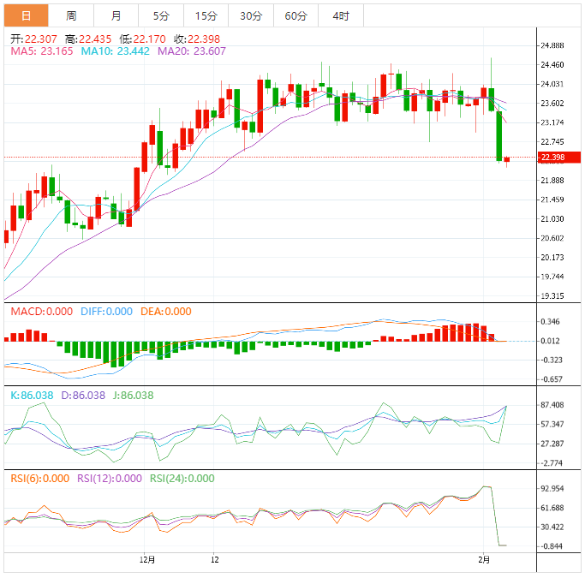Open the 60分 timeframe tab
Image resolution: width=585 pixels, height=578 pixels.
(x=295, y=15)
